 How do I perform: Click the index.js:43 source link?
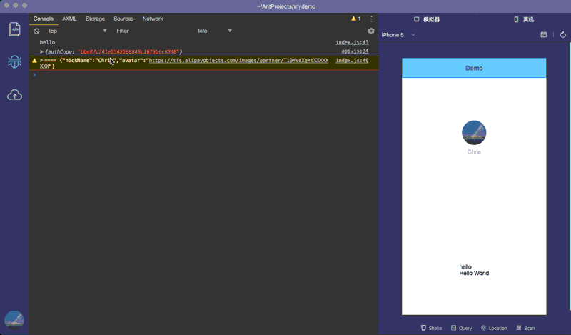(x=352, y=42)
